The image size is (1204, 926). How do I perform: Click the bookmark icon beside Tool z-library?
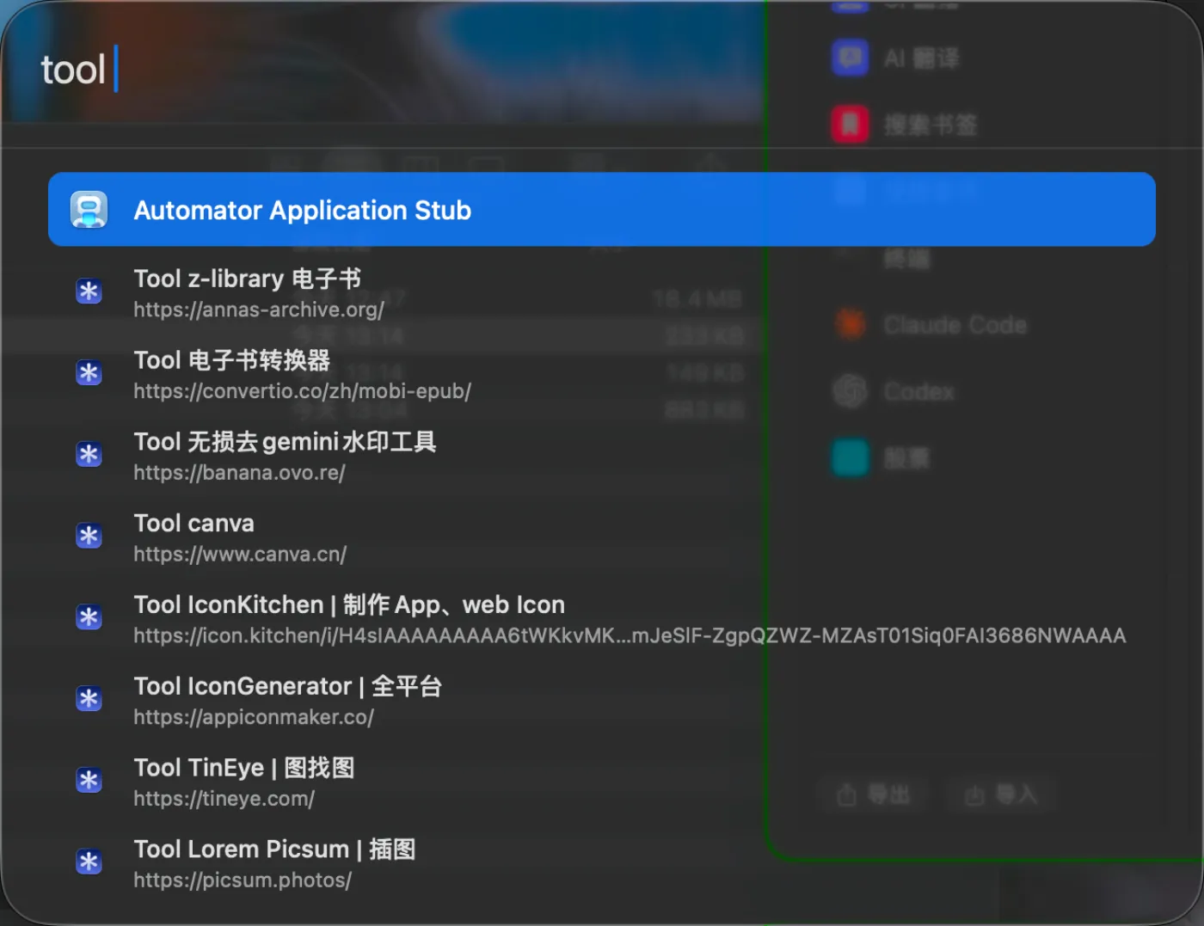point(89,291)
